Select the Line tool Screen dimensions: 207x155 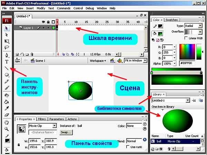point(7,68)
